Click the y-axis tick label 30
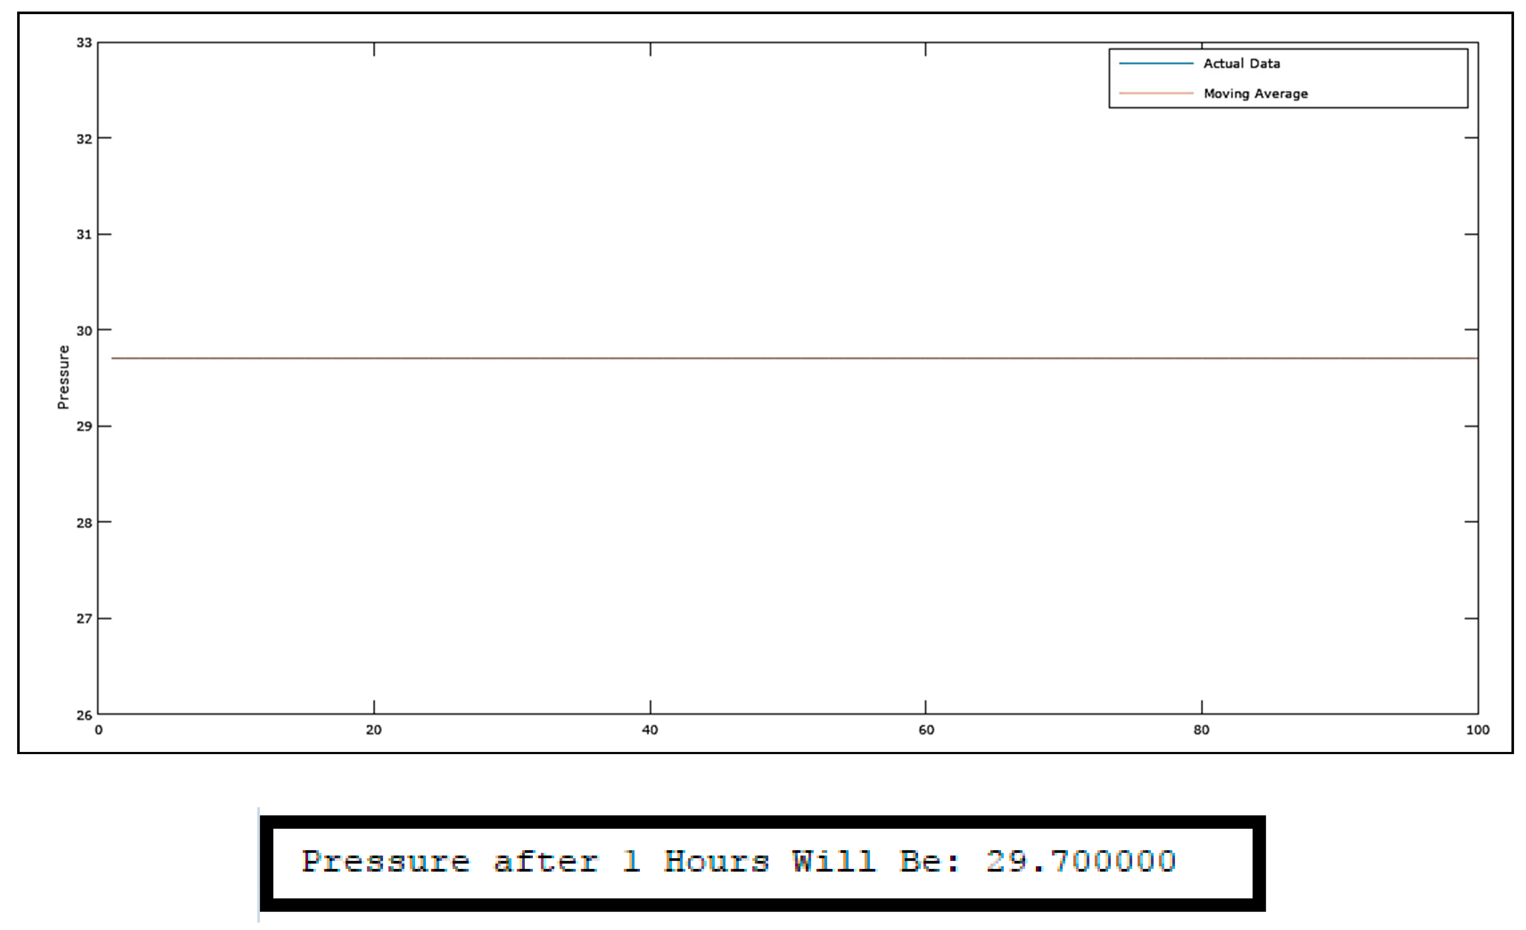 (x=84, y=331)
